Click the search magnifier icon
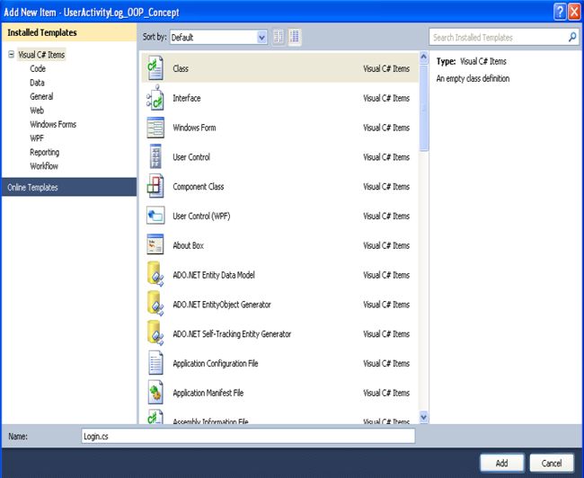The width and height of the screenshot is (584, 478). [x=572, y=37]
